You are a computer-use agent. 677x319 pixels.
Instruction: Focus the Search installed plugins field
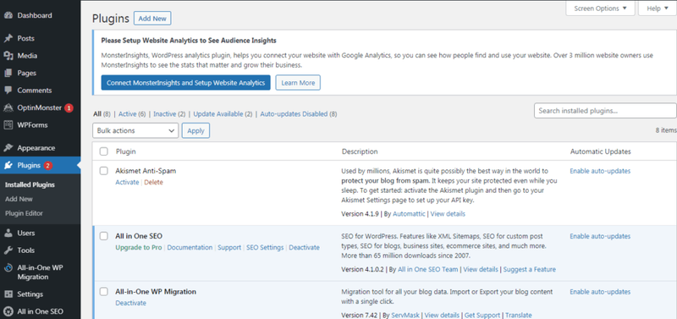click(x=605, y=111)
